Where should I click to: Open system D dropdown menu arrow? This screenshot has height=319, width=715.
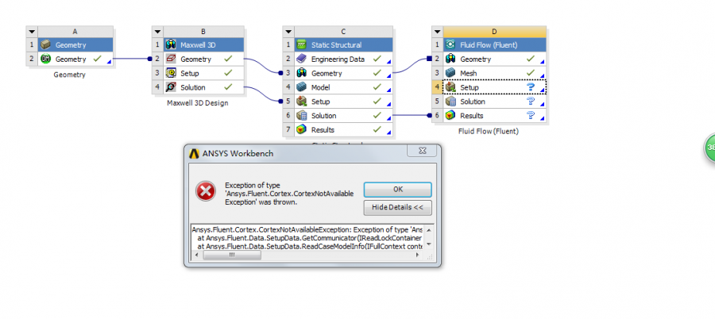click(x=437, y=32)
